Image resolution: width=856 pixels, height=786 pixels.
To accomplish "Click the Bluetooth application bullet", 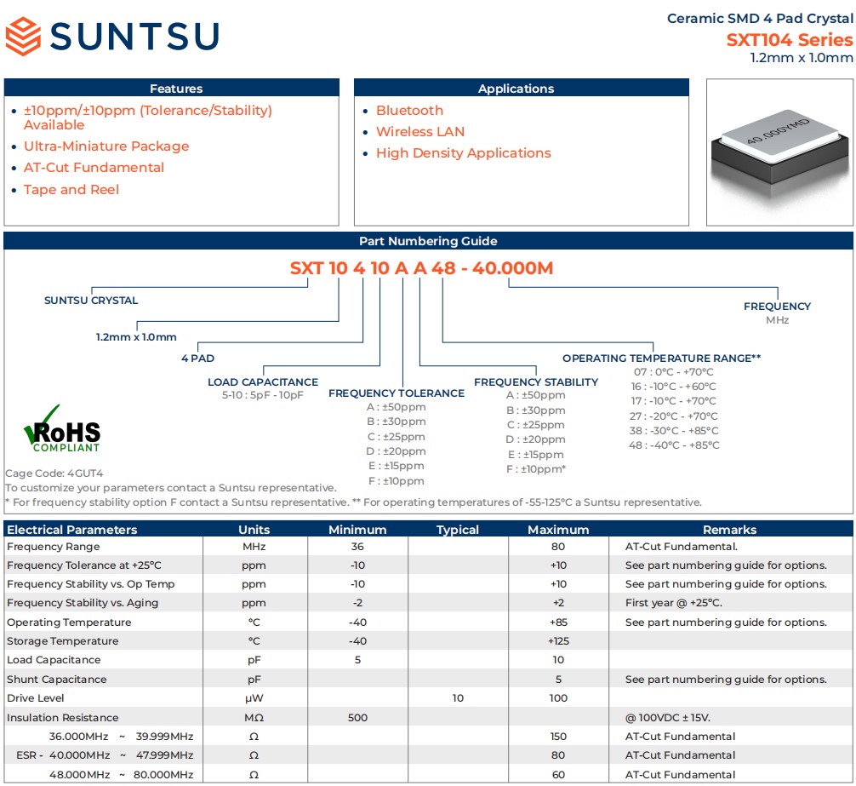I will pos(409,111).
